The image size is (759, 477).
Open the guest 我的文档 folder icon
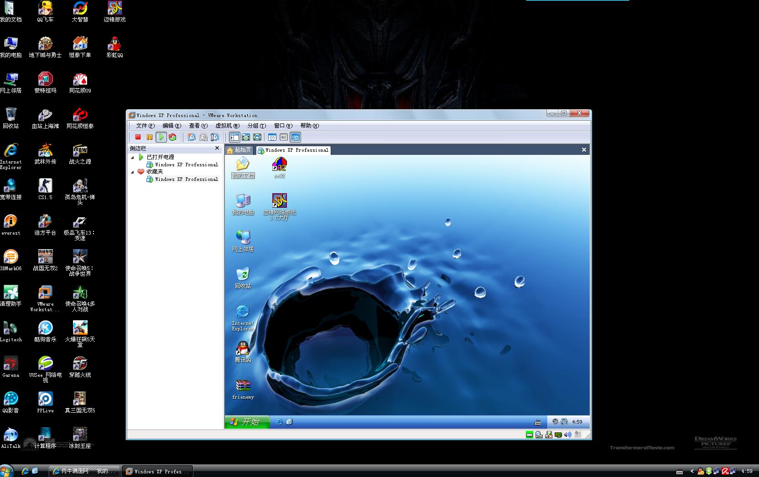coord(243,168)
